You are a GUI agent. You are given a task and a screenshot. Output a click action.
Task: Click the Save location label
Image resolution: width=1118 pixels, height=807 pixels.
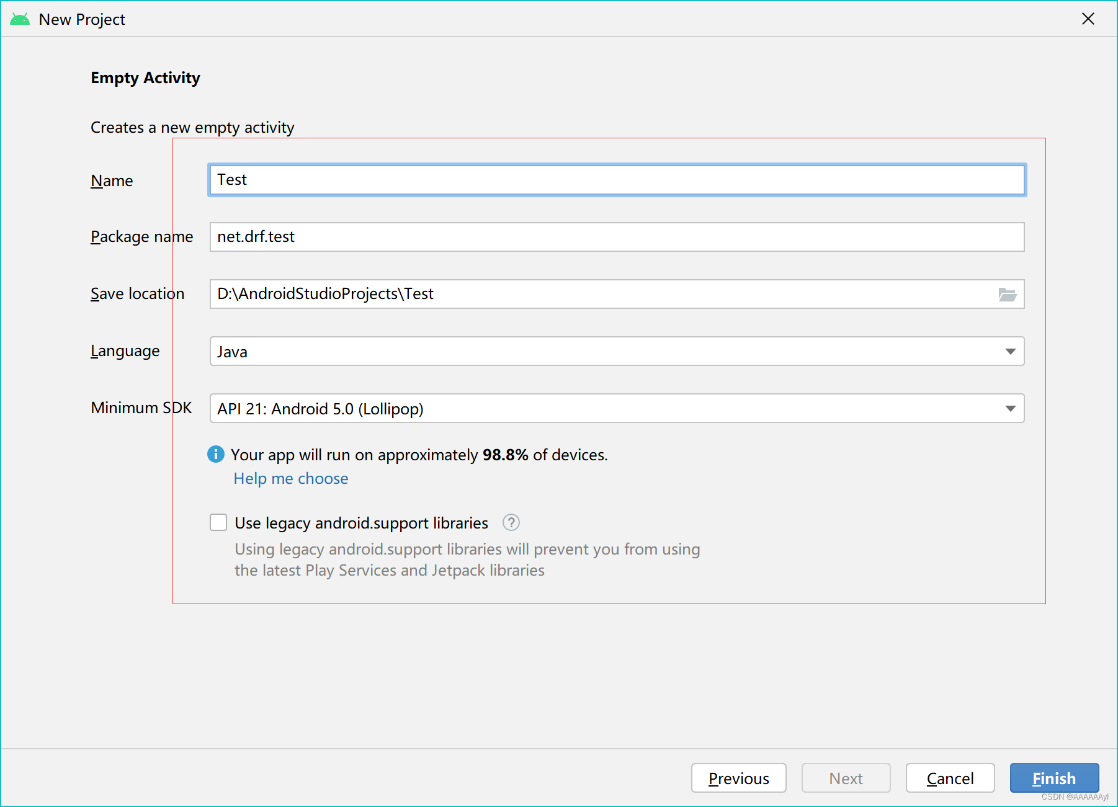click(137, 293)
